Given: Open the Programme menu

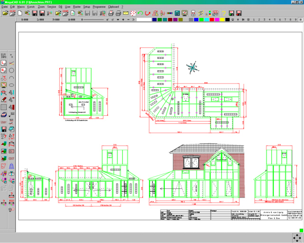Looking at the screenshot, I should (x=99, y=7).
